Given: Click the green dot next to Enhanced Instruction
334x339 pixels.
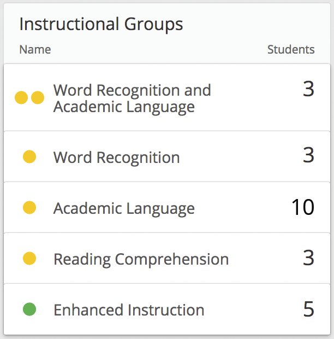Looking at the screenshot, I should tap(29, 310).
